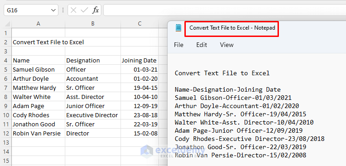Select cell 'Robin Van Persie' in Excel
The width and height of the screenshot is (346, 166).
coord(38,133)
